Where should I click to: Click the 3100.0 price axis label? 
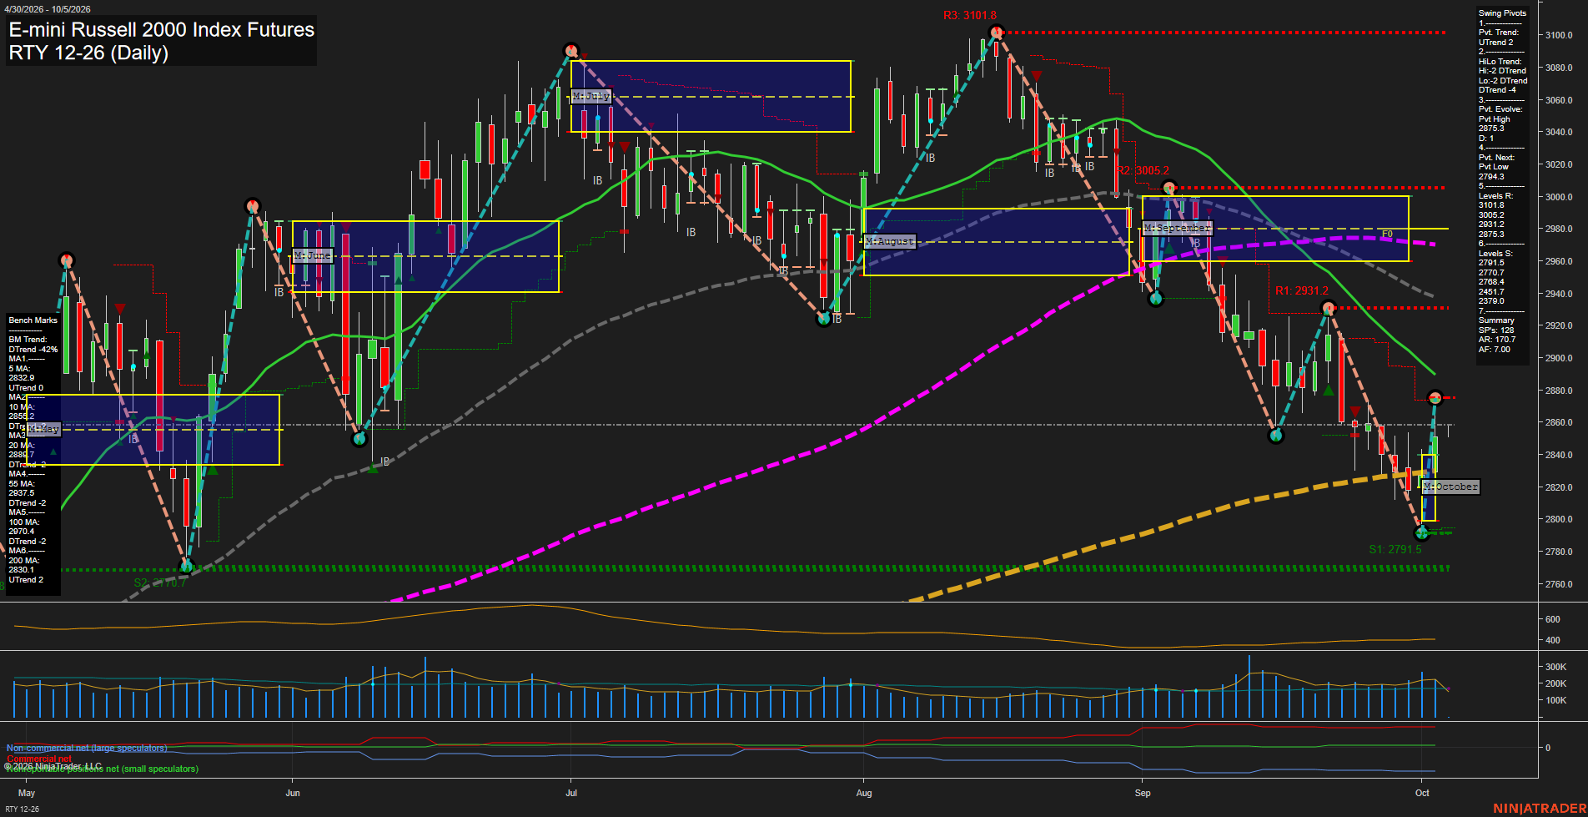(x=1559, y=35)
